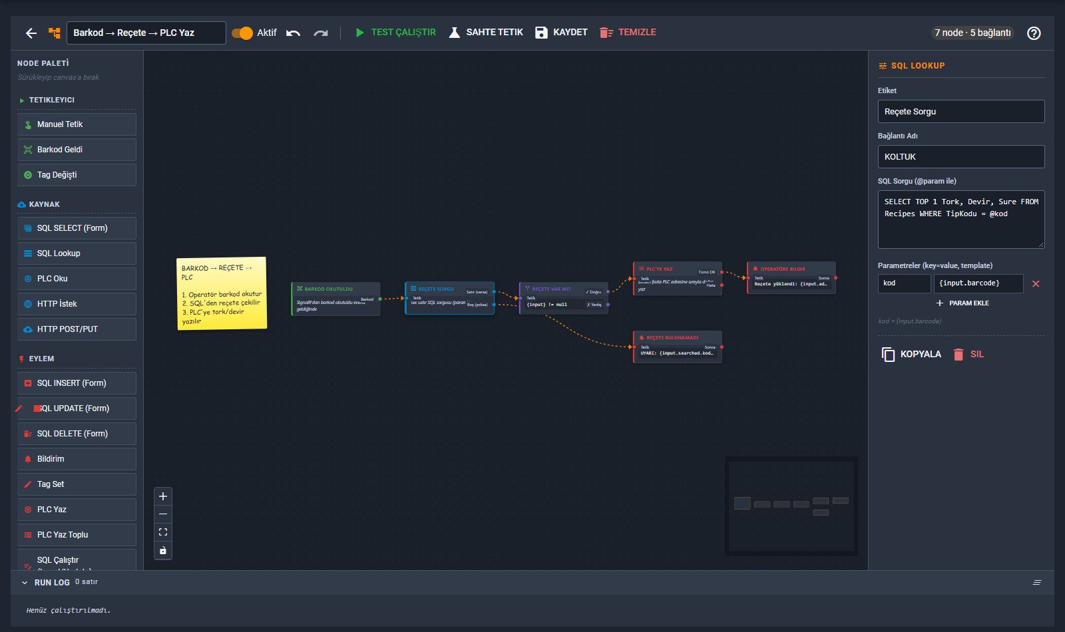Copy the node with KOPYALA
Screen dimensions: 1065x632
tap(911, 354)
